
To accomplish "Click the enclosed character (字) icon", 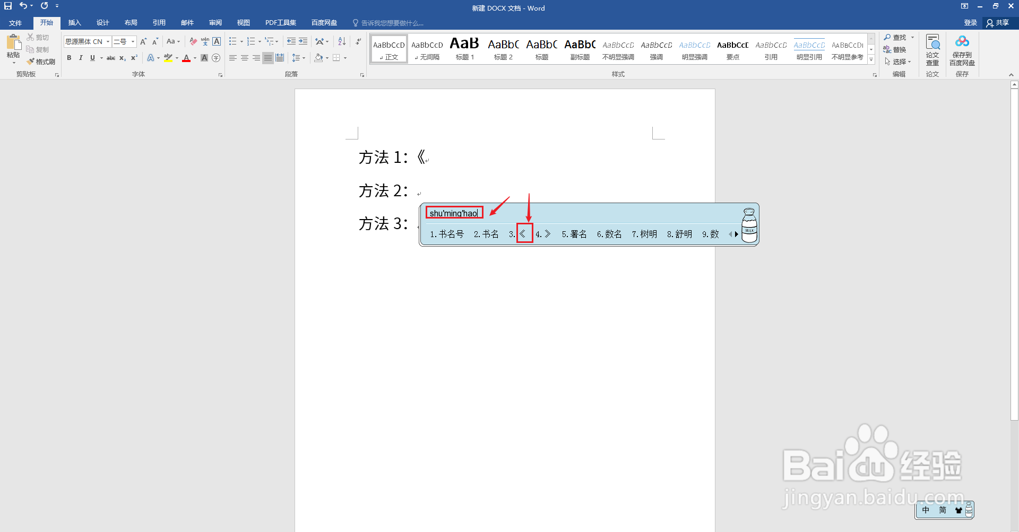I will point(216,58).
